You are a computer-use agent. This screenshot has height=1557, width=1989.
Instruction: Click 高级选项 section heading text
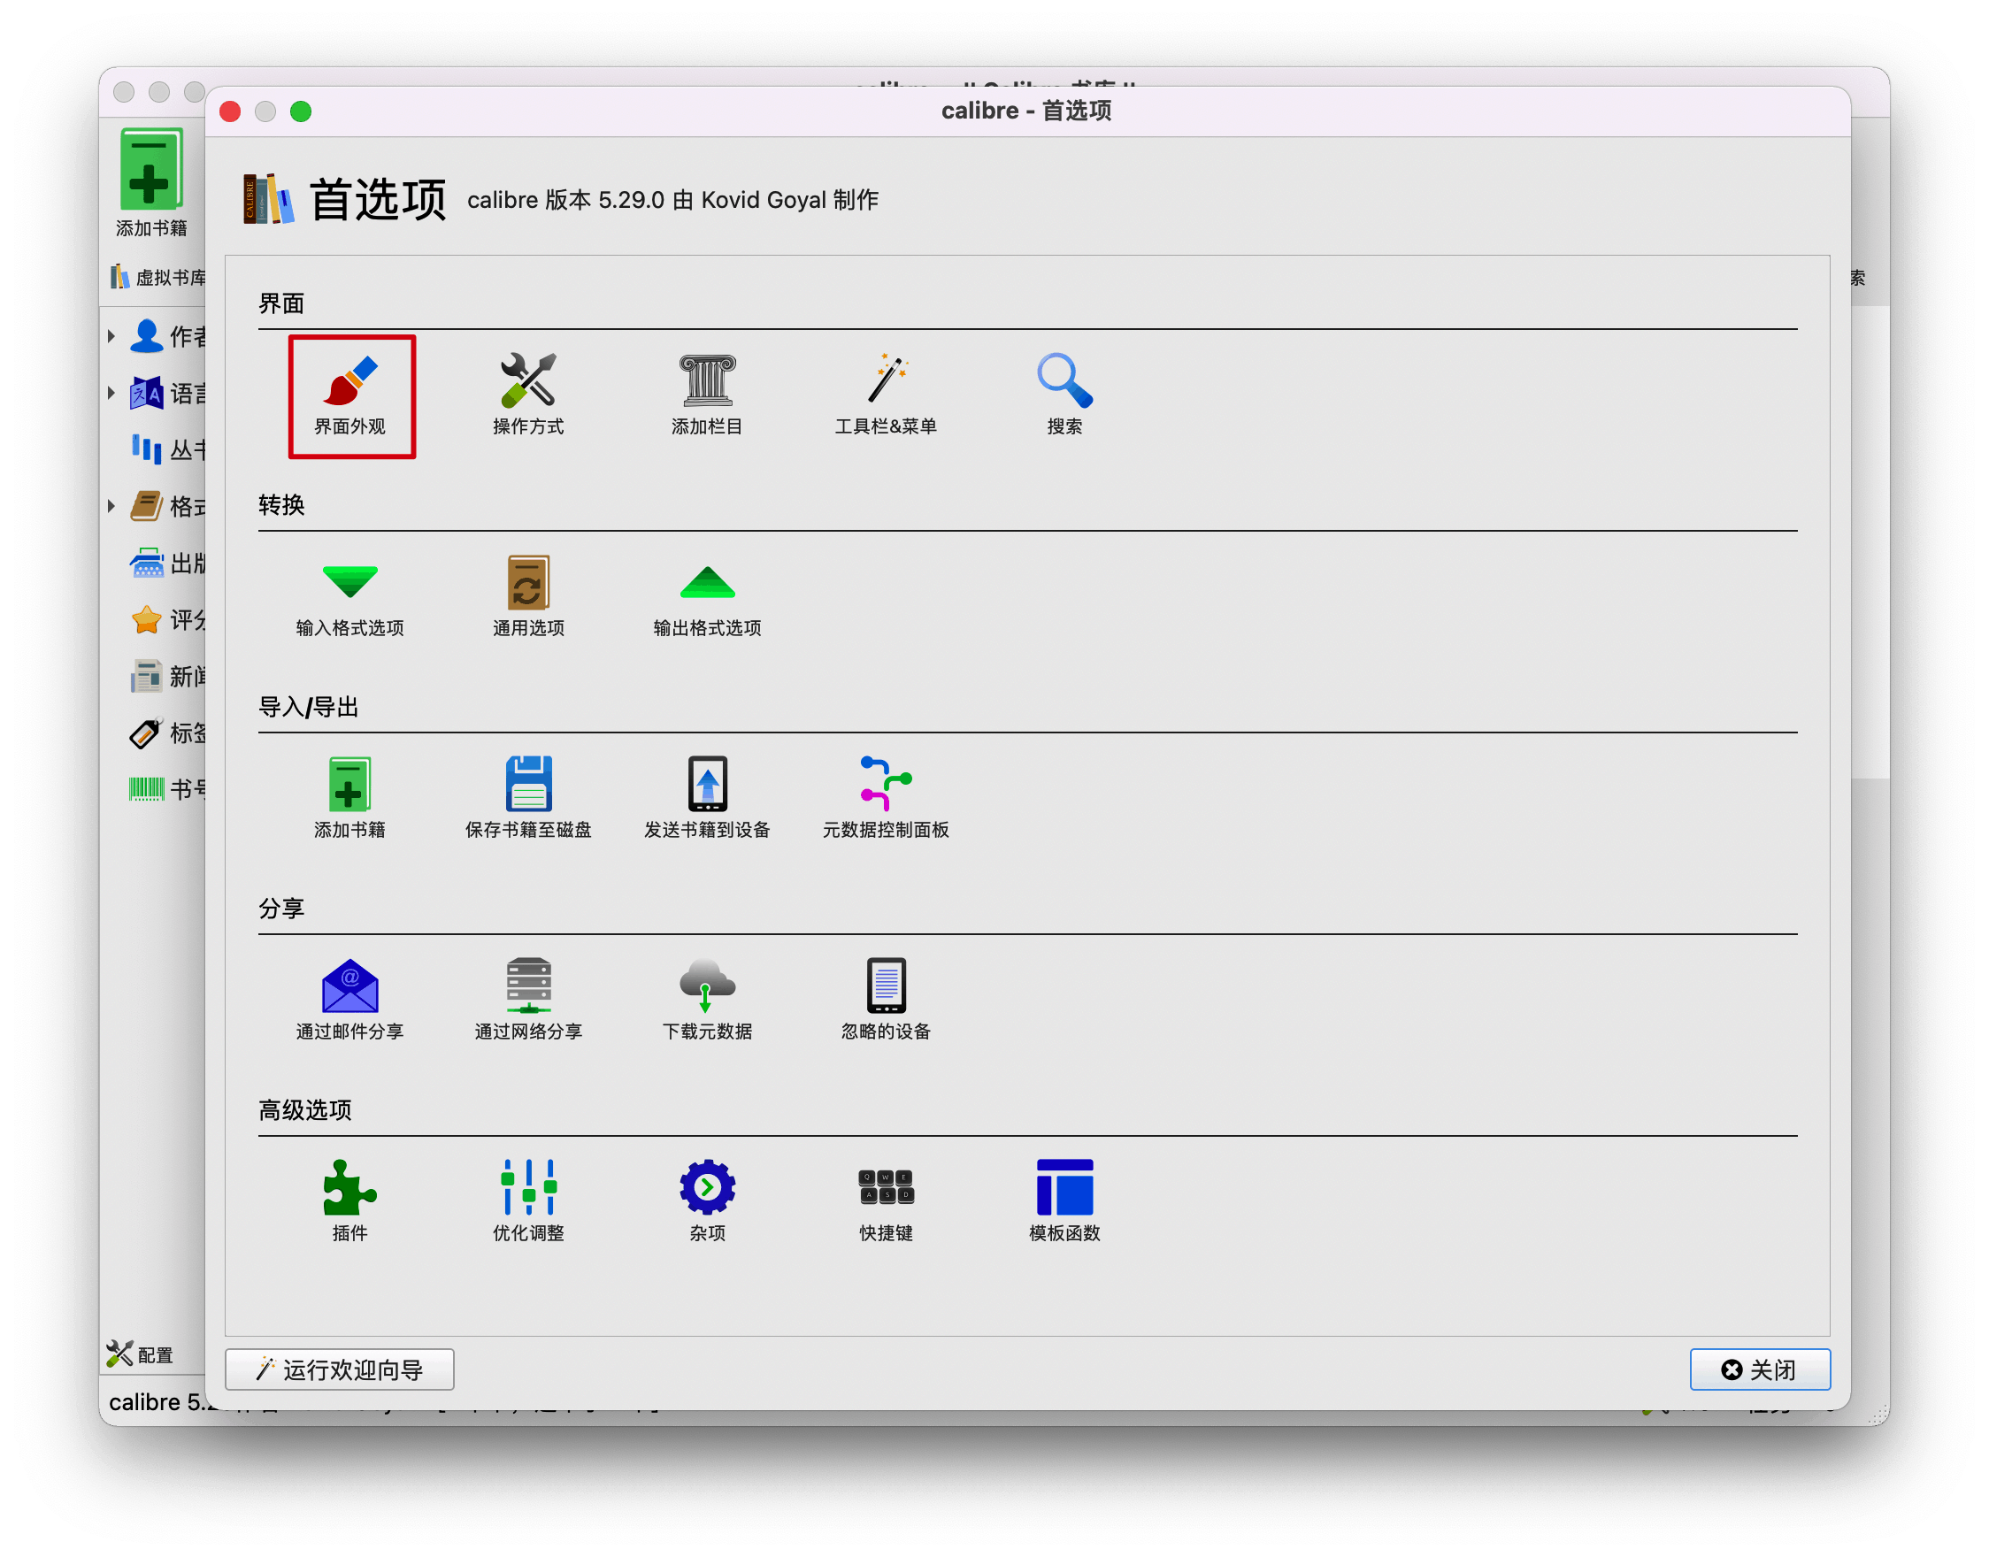pyautogui.click(x=305, y=1109)
